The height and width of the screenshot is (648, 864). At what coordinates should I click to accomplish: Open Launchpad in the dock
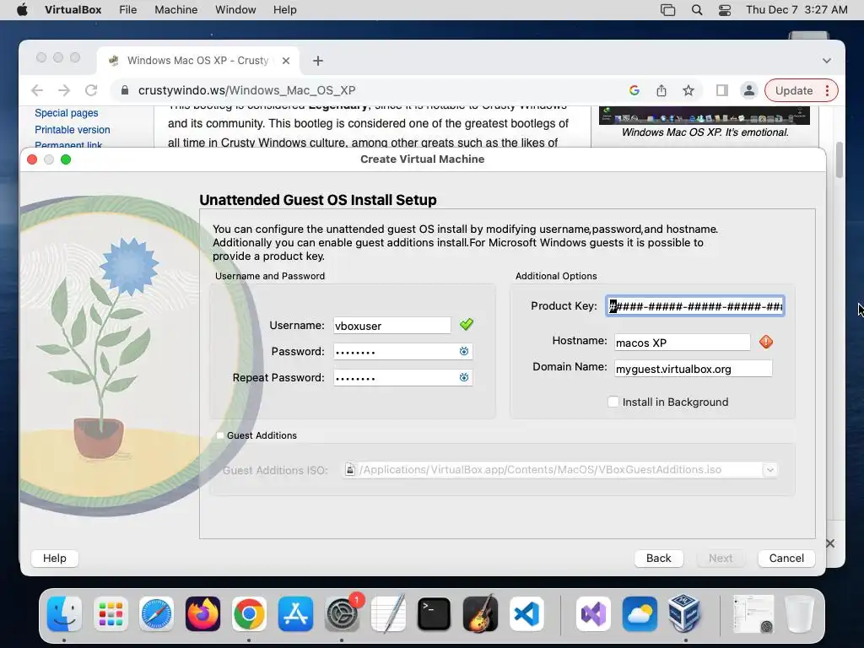[x=111, y=614]
